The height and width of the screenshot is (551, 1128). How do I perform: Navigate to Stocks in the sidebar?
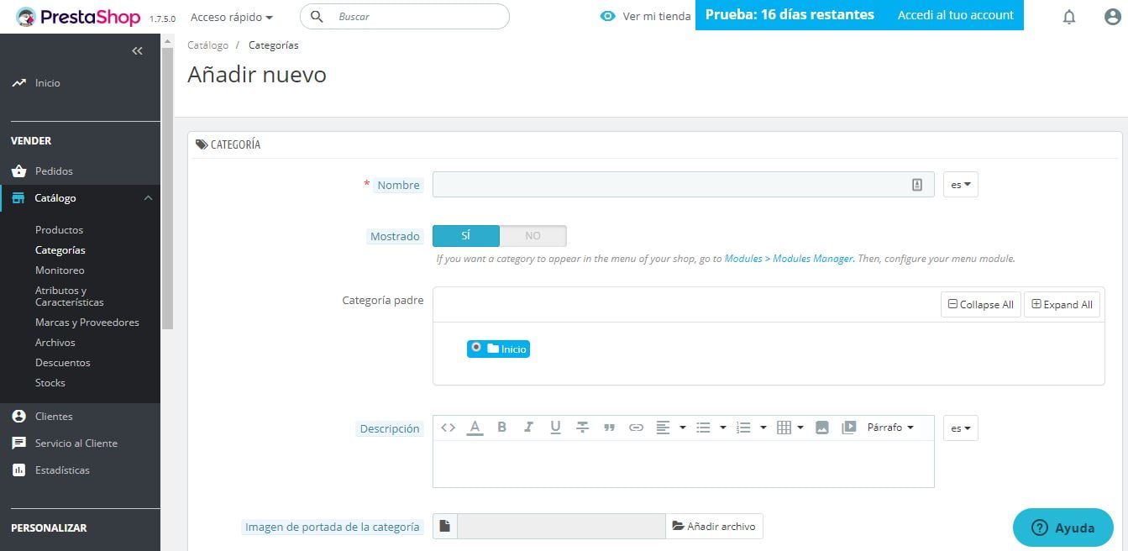click(50, 382)
